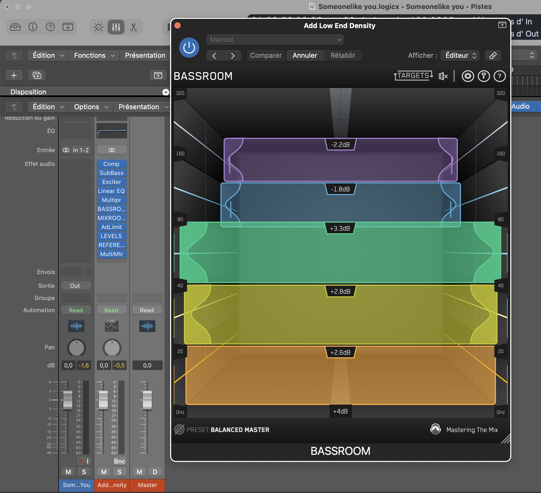Image resolution: width=541 pixels, height=493 pixels.
Task: Open the MultiMtr effect slot
Action: click(x=112, y=254)
